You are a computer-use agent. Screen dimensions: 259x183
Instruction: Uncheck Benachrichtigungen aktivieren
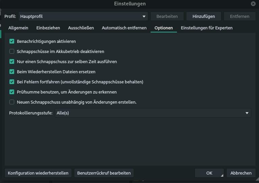12,41
